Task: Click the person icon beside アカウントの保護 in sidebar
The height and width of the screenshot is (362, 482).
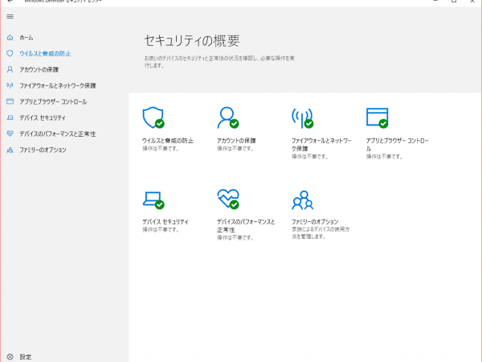Action: coord(10,69)
